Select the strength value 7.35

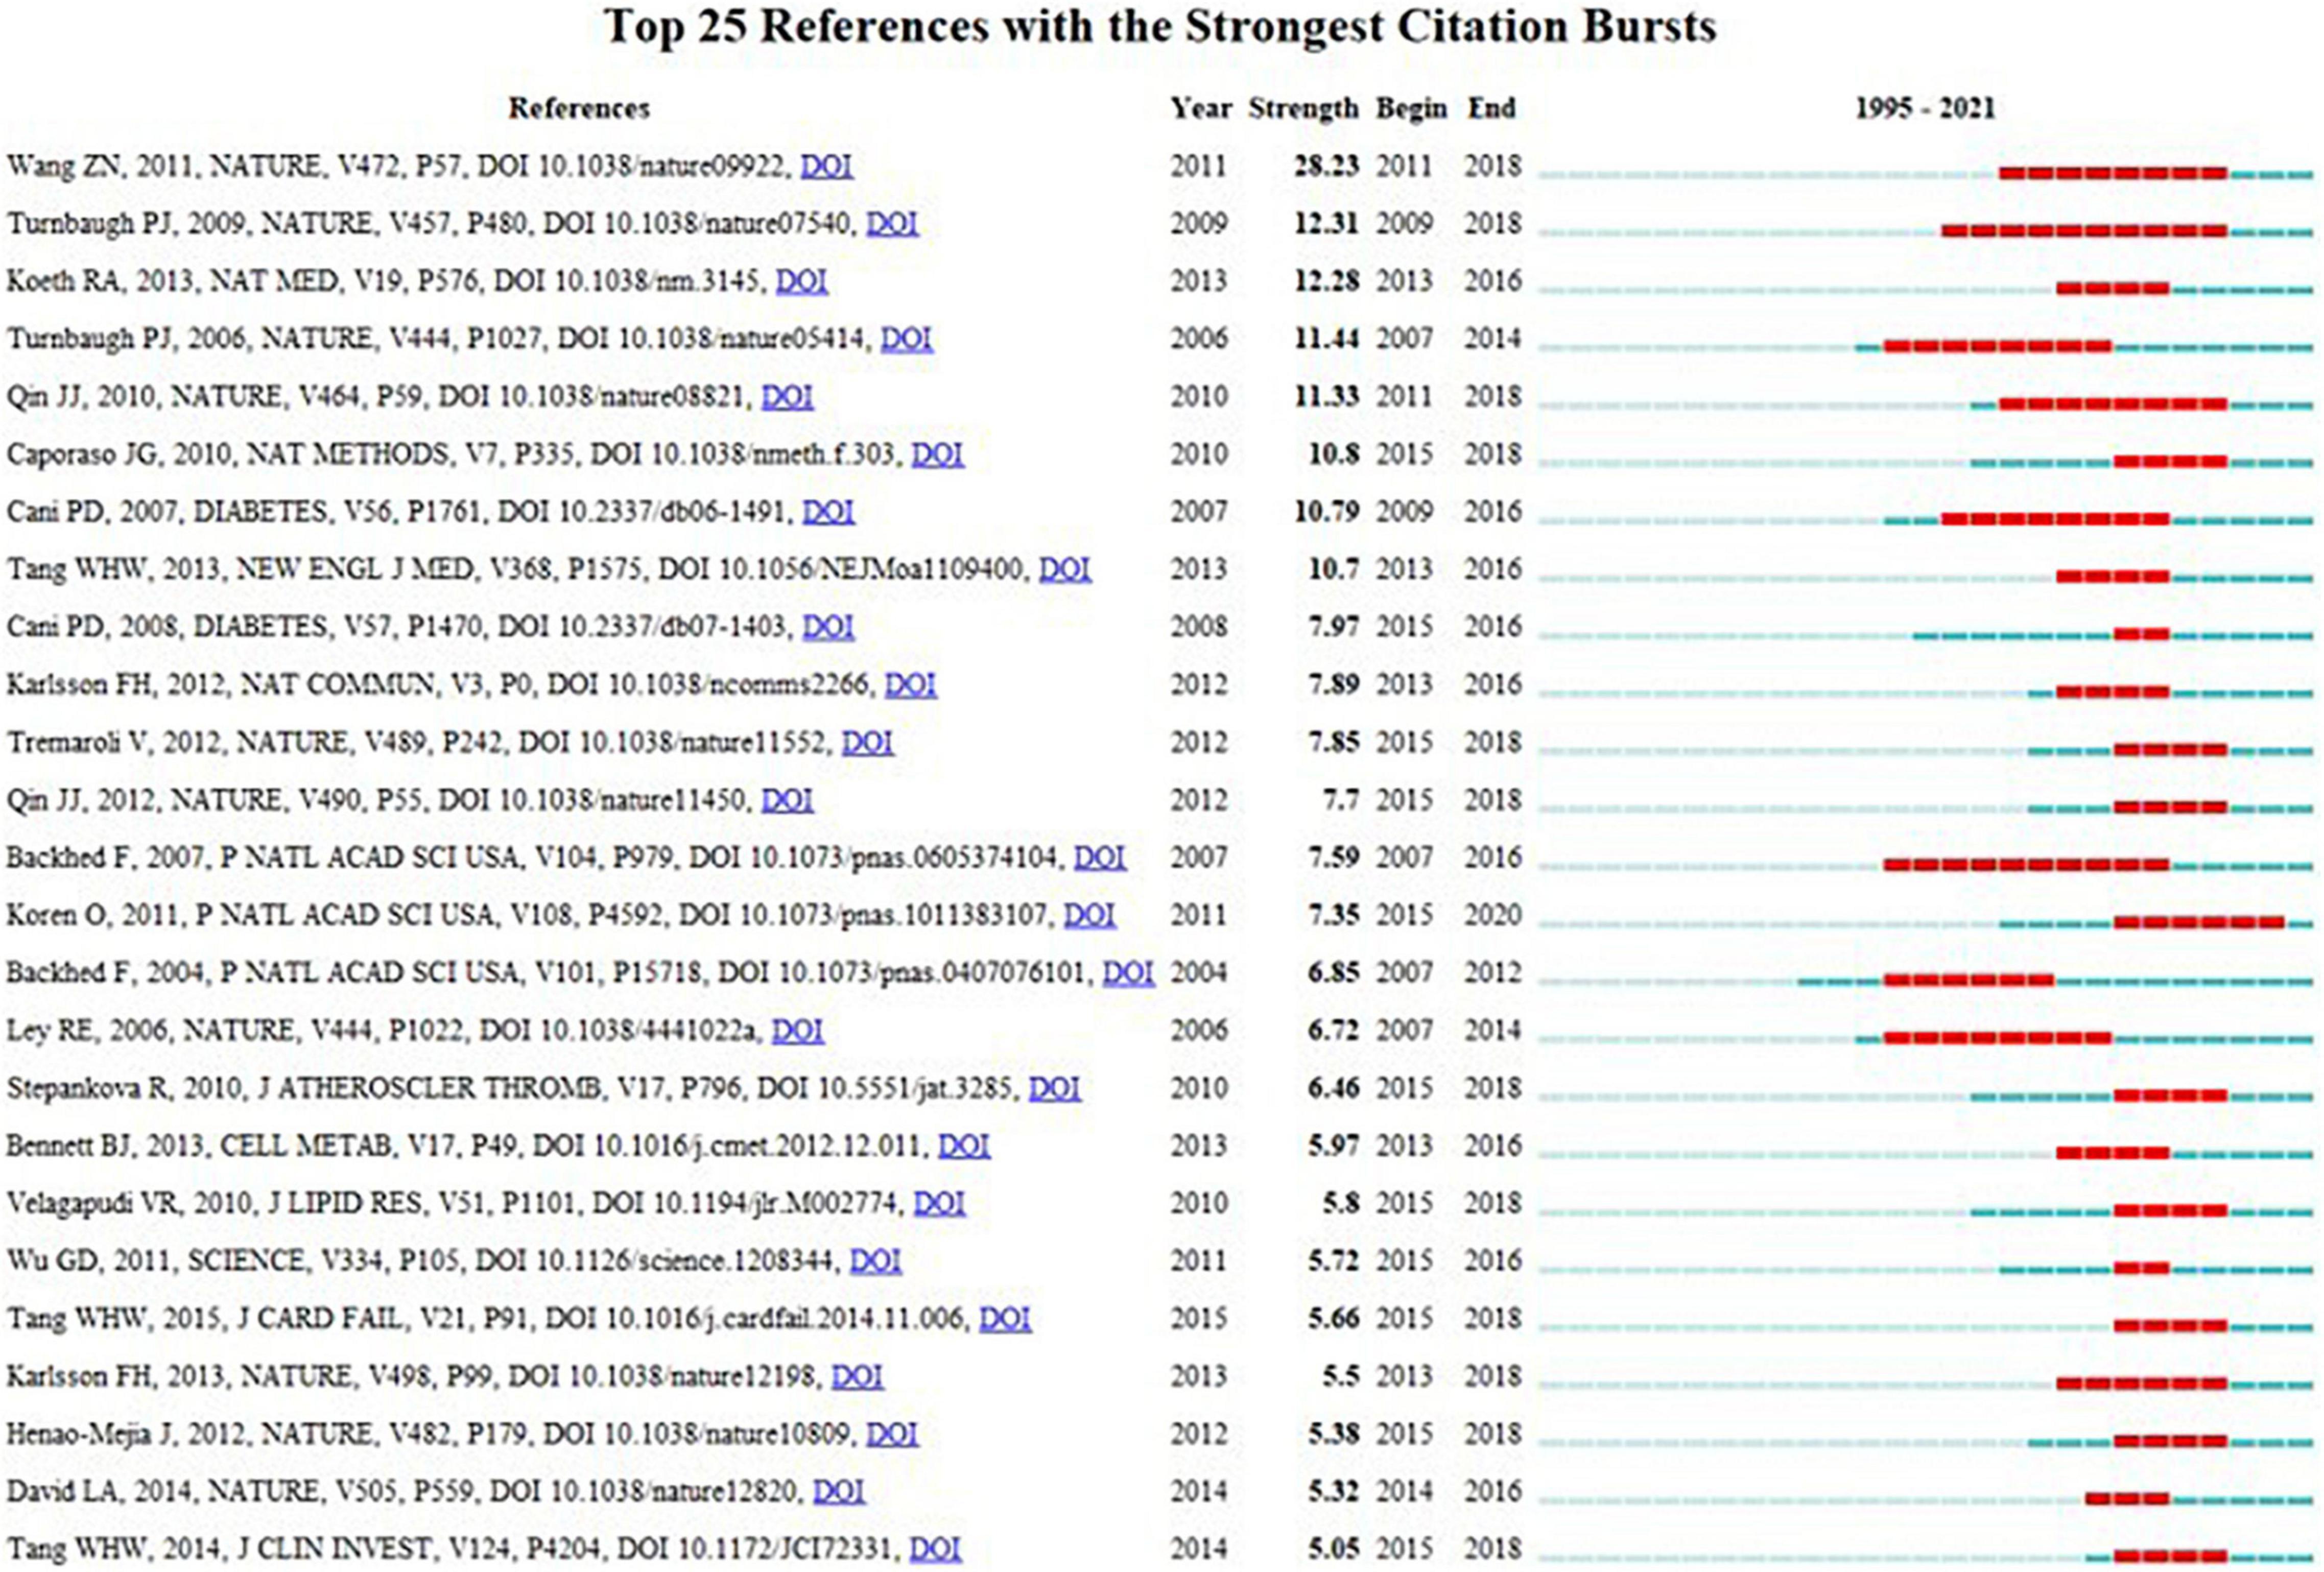pyautogui.click(x=1333, y=915)
